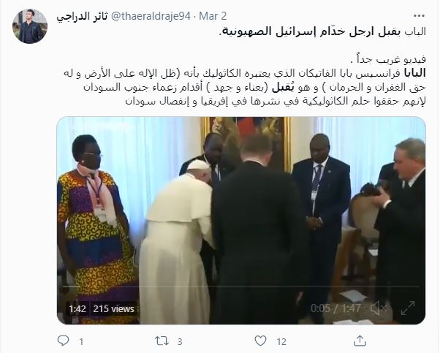Click the reply count 1
The image size is (440, 353).
point(81,341)
